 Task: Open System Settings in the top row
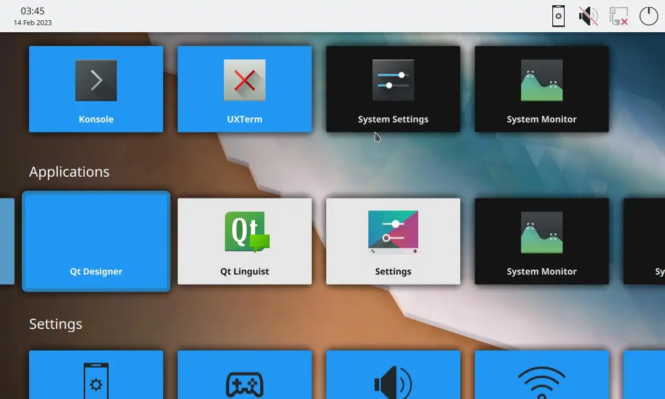[393, 89]
